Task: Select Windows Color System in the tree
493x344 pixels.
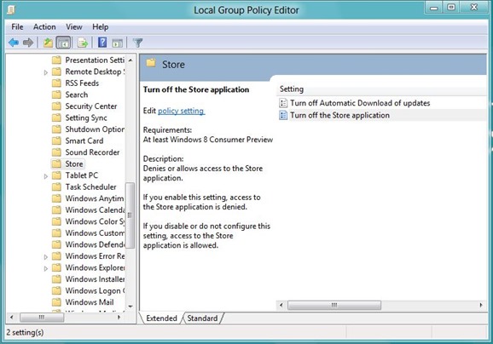Action: tap(95, 221)
